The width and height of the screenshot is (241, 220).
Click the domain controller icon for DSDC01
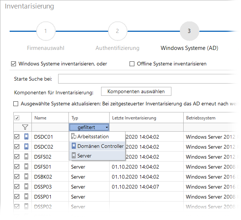26,136
